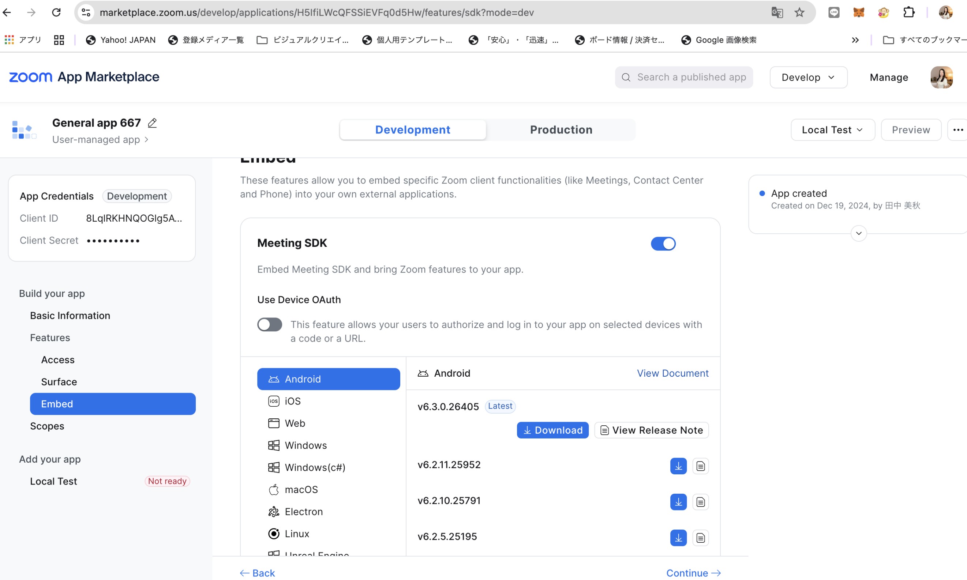Viewport: 967px width, 580px height.
Task: Open the Surface feature section
Action: pos(59,382)
